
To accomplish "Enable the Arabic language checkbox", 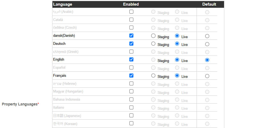I will [x=132, y=12].
